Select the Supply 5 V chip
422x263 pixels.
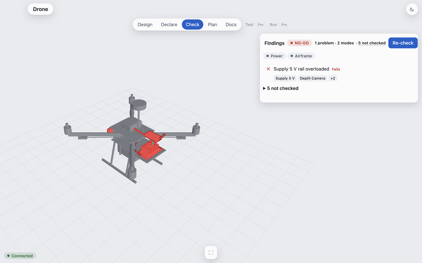[x=285, y=78]
